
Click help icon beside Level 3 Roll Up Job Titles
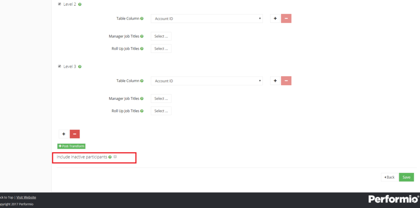tap(142, 111)
